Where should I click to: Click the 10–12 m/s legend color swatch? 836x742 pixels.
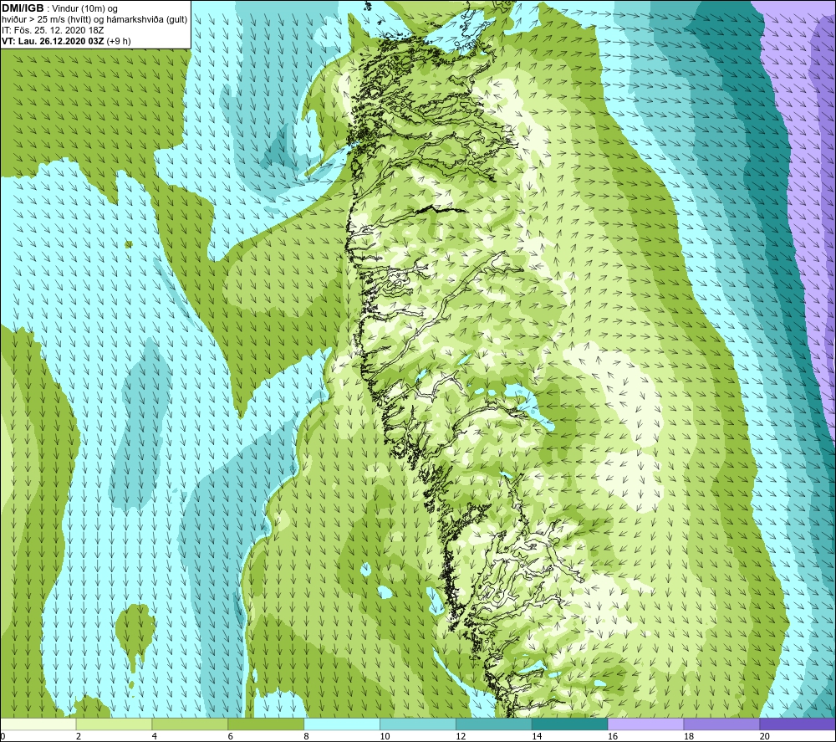(x=418, y=724)
